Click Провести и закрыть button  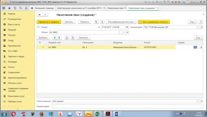point(49,22)
